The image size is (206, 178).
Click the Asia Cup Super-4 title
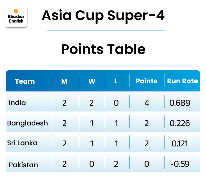point(103,16)
